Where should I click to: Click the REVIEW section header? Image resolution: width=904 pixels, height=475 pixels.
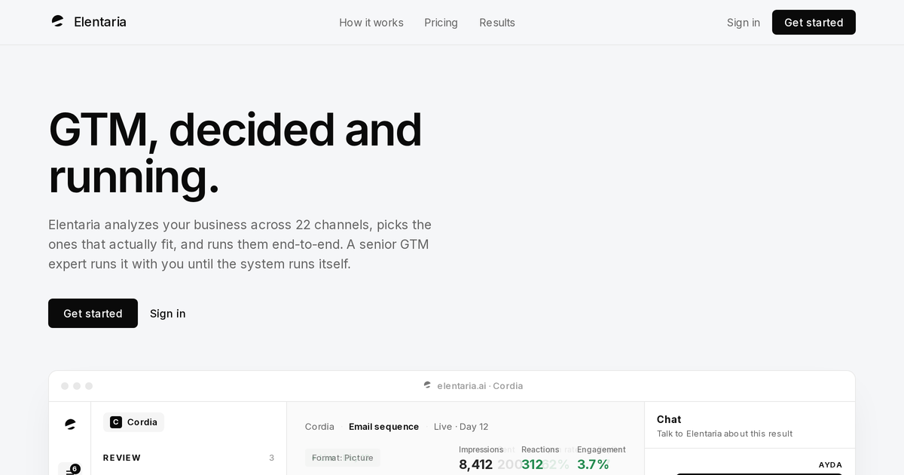(122, 458)
